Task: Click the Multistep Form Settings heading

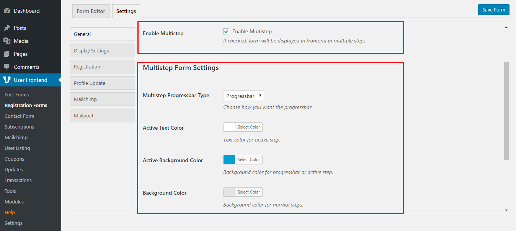Action: click(x=181, y=68)
